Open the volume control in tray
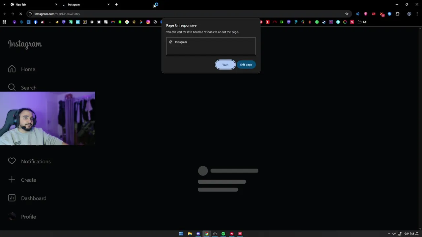The width and height of the screenshot is (422, 237). tap(394, 234)
